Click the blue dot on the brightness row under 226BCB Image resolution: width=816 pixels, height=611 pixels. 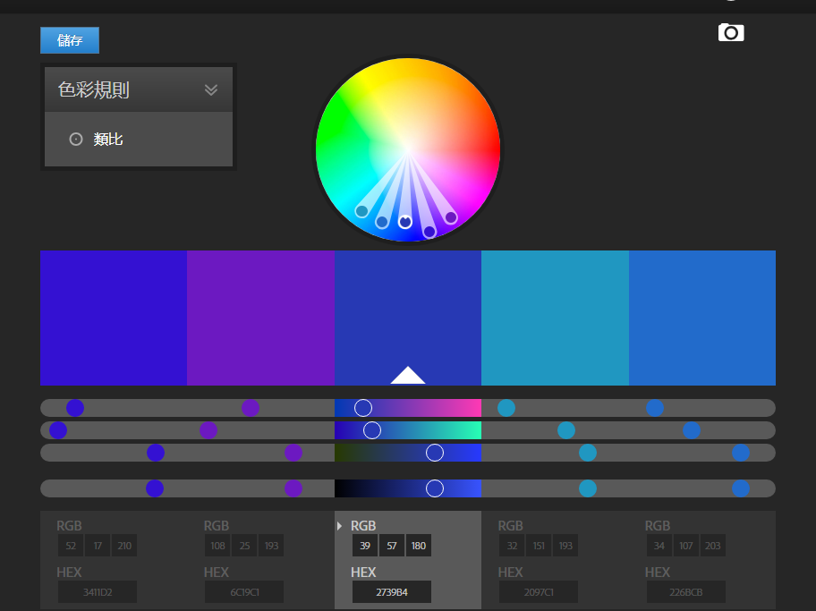(741, 488)
